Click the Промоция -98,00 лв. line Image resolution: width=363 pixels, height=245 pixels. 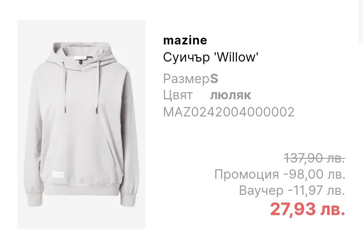point(280,174)
